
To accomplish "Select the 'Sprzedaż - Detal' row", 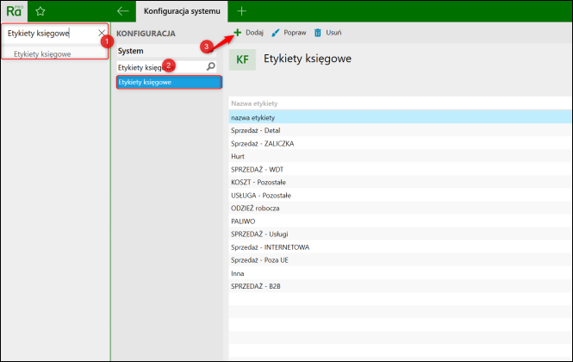I will (401, 130).
